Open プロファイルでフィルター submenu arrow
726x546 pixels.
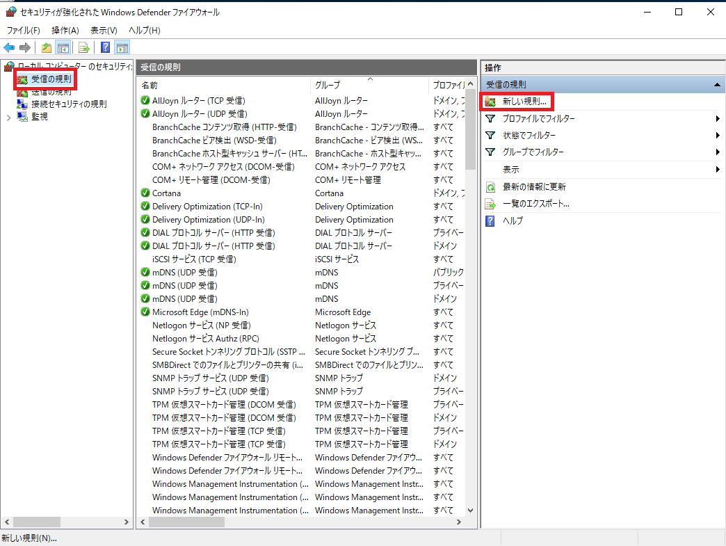718,118
